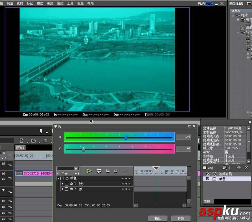Expand the V parameter row triangle

point(63,189)
